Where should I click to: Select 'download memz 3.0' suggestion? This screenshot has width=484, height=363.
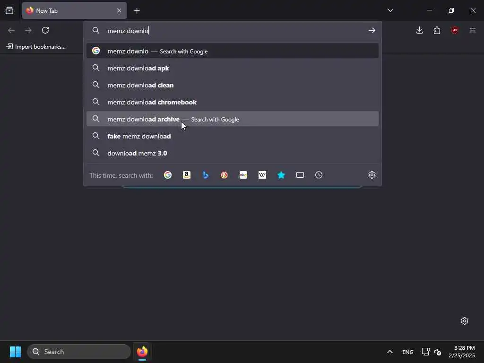[233, 153]
